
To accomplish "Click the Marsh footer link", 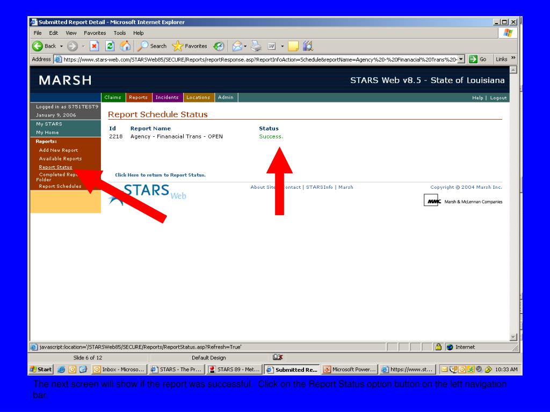I will coord(346,187).
